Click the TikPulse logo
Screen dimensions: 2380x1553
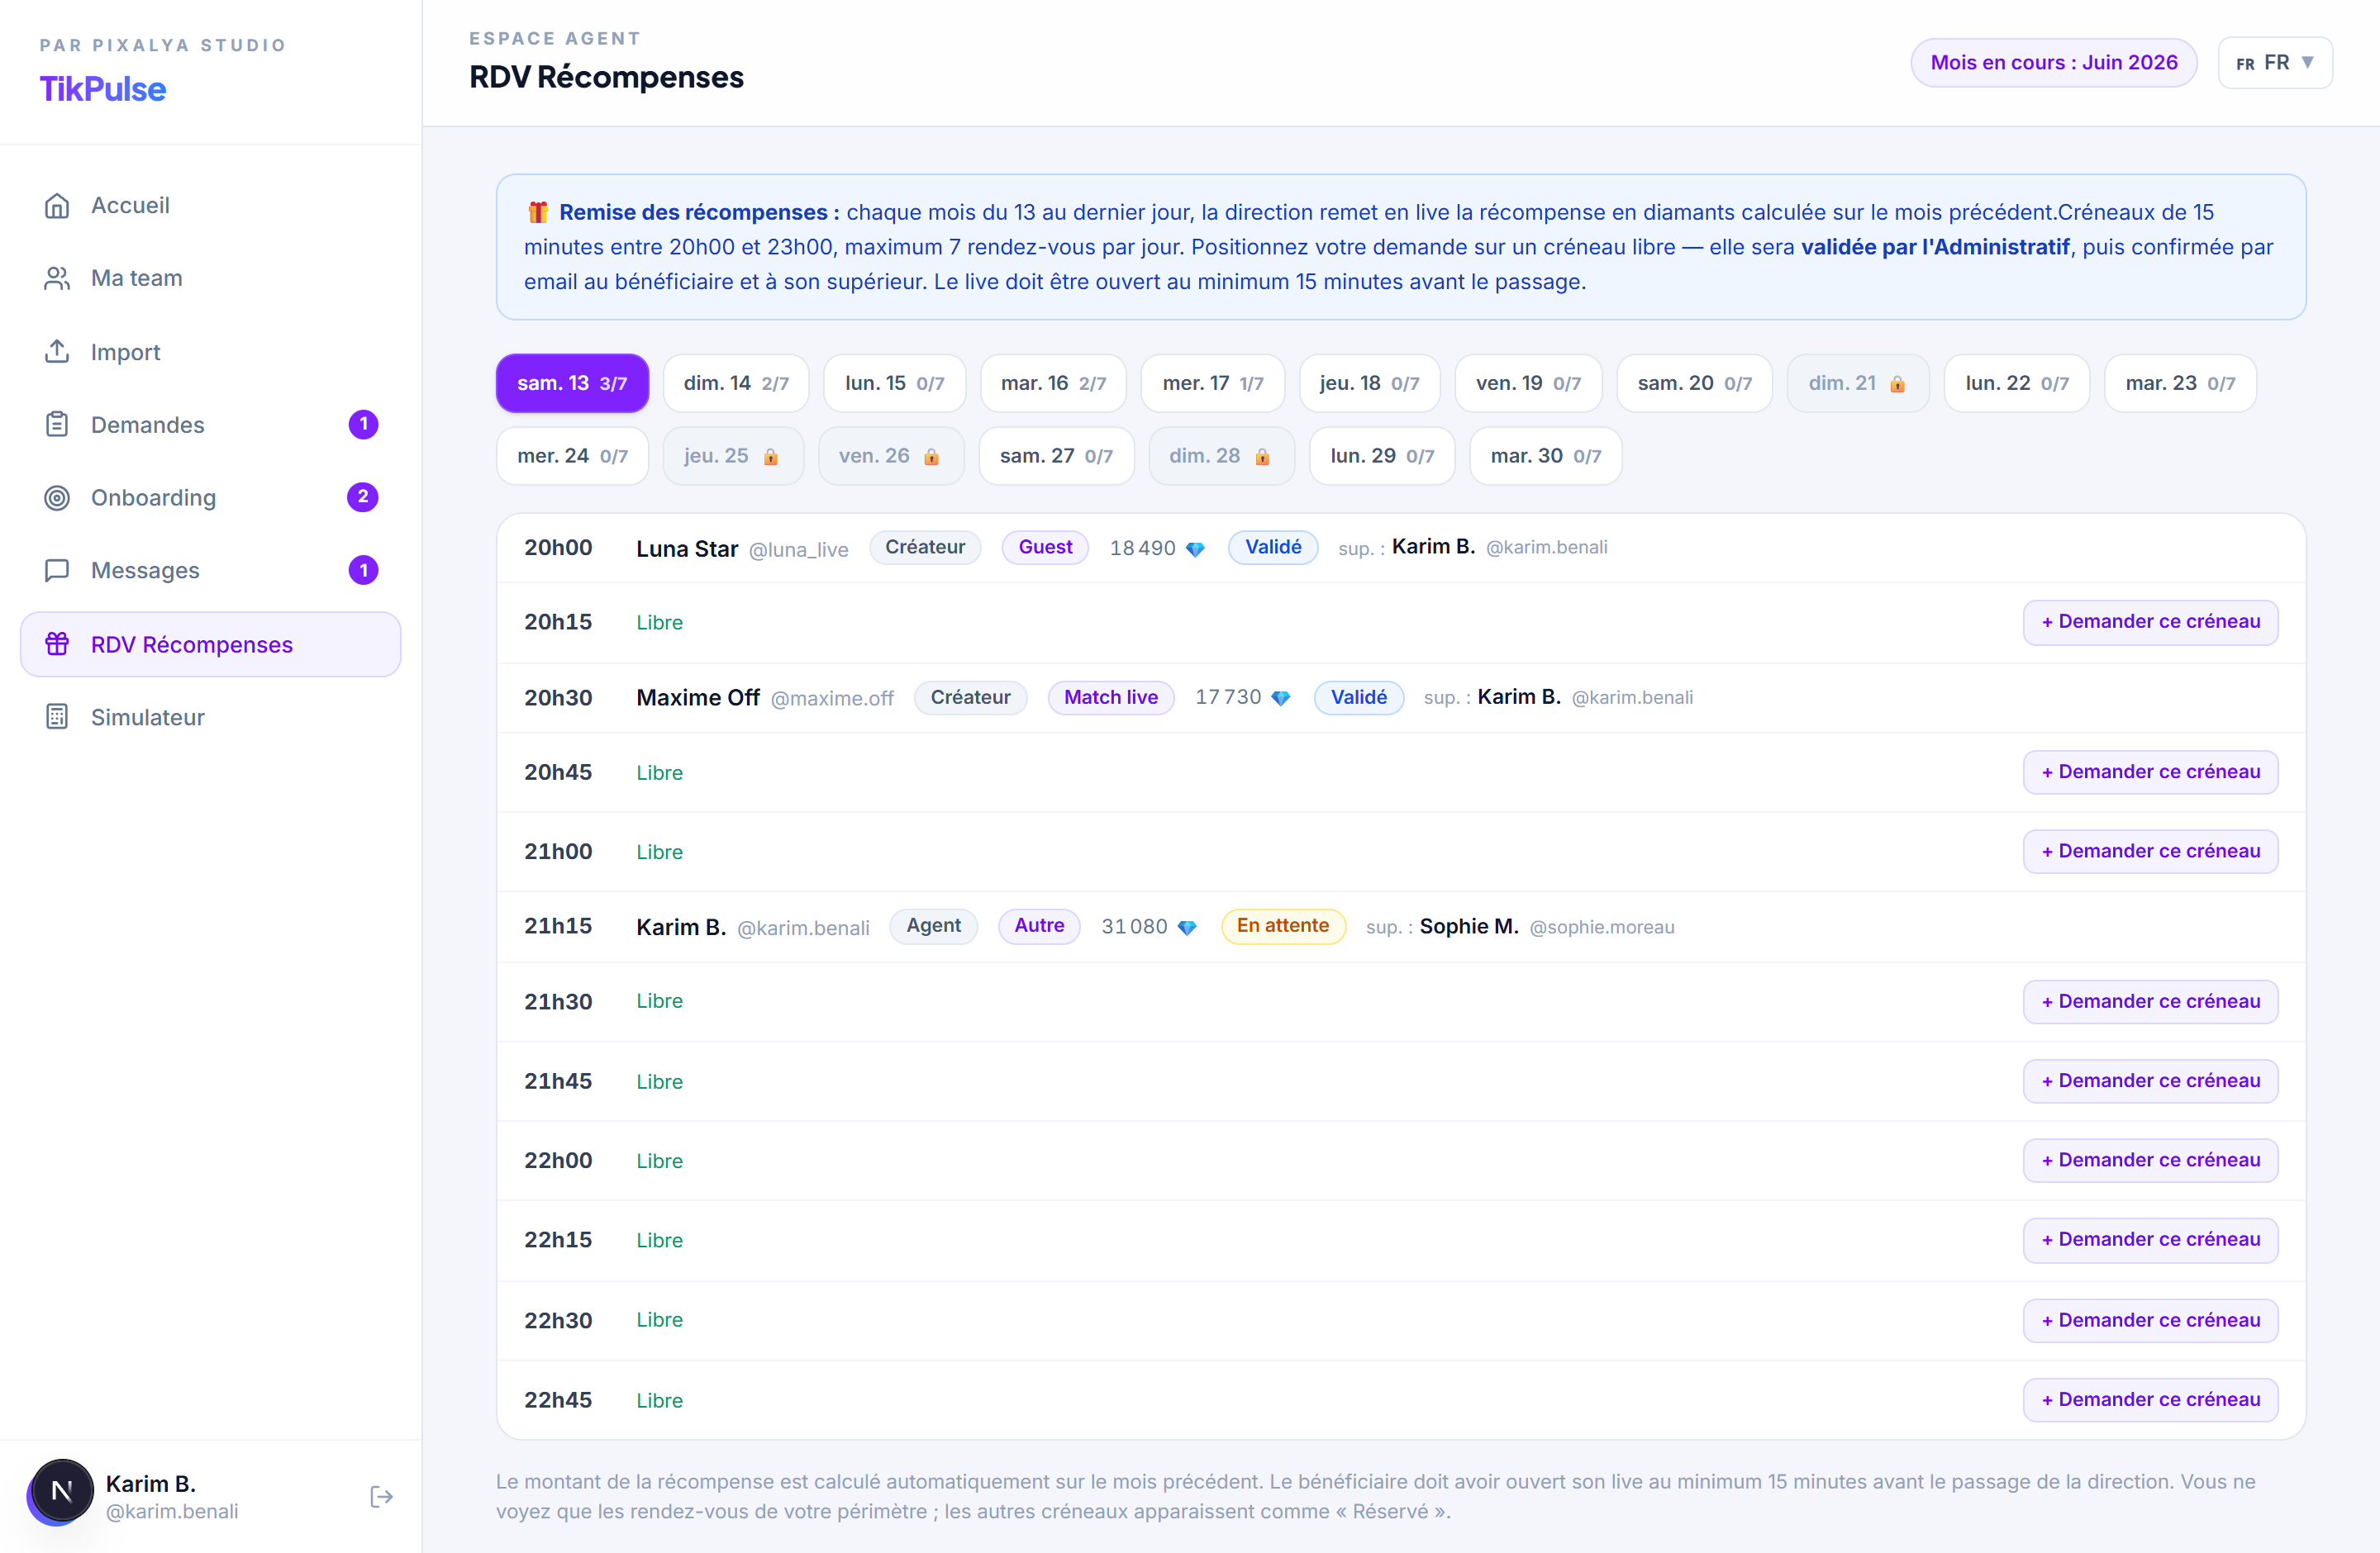coord(103,89)
